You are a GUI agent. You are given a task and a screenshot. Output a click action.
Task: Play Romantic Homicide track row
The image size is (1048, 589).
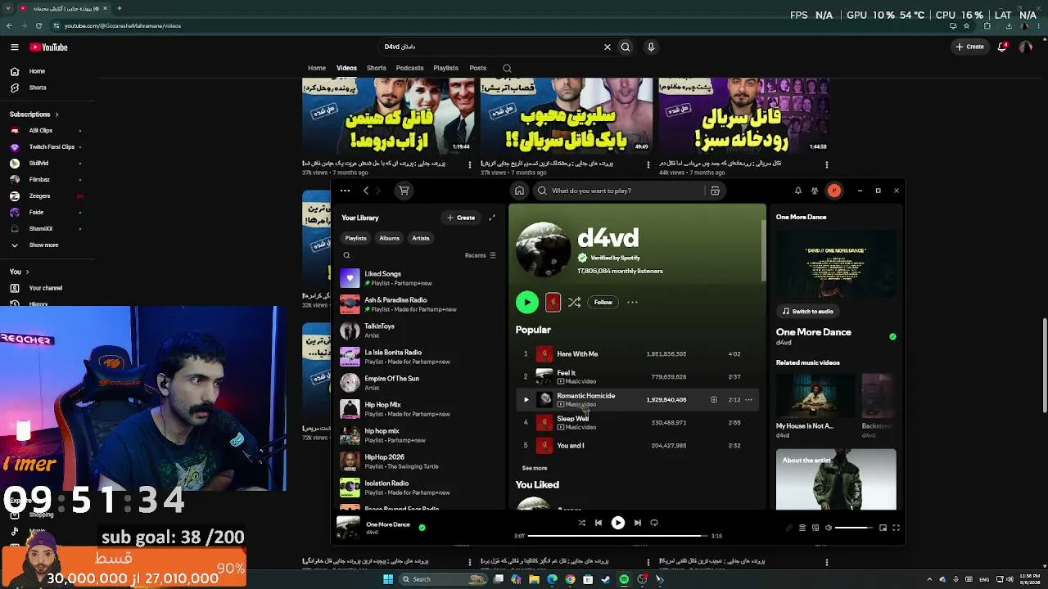pyautogui.click(x=526, y=400)
